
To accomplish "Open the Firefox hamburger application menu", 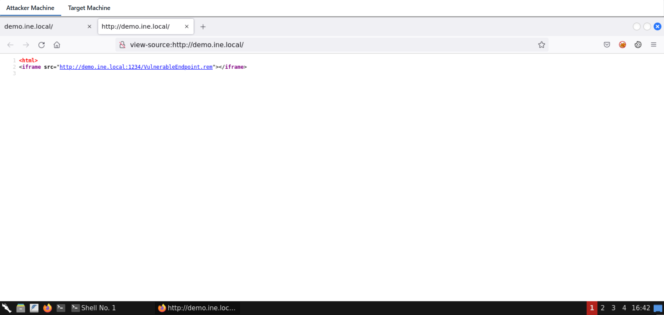I will point(653,45).
